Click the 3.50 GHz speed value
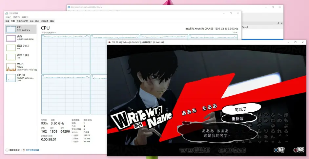Viewport: 309px width, 159px height. pyautogui.click(x=57, y=123)
